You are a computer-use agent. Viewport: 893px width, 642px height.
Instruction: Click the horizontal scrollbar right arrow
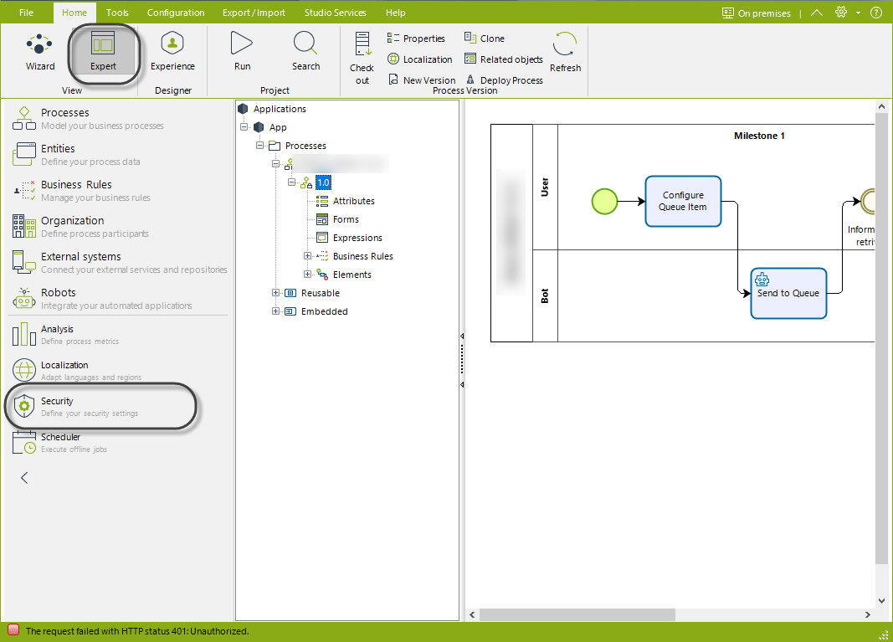867,614
